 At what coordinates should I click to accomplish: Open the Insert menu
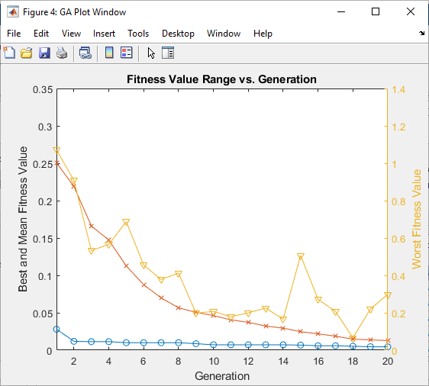(104, 34)
